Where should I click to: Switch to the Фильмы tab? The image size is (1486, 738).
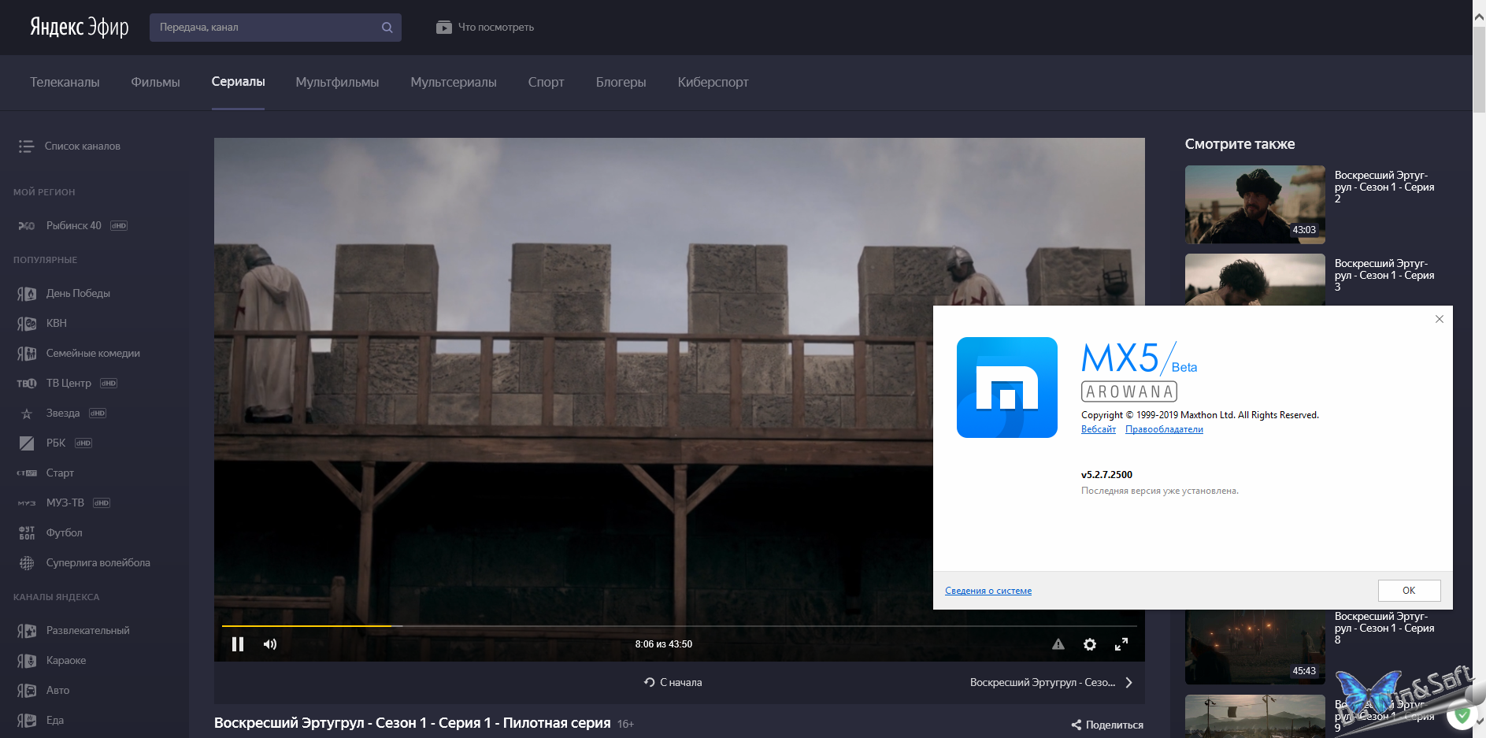pos(155,82)
